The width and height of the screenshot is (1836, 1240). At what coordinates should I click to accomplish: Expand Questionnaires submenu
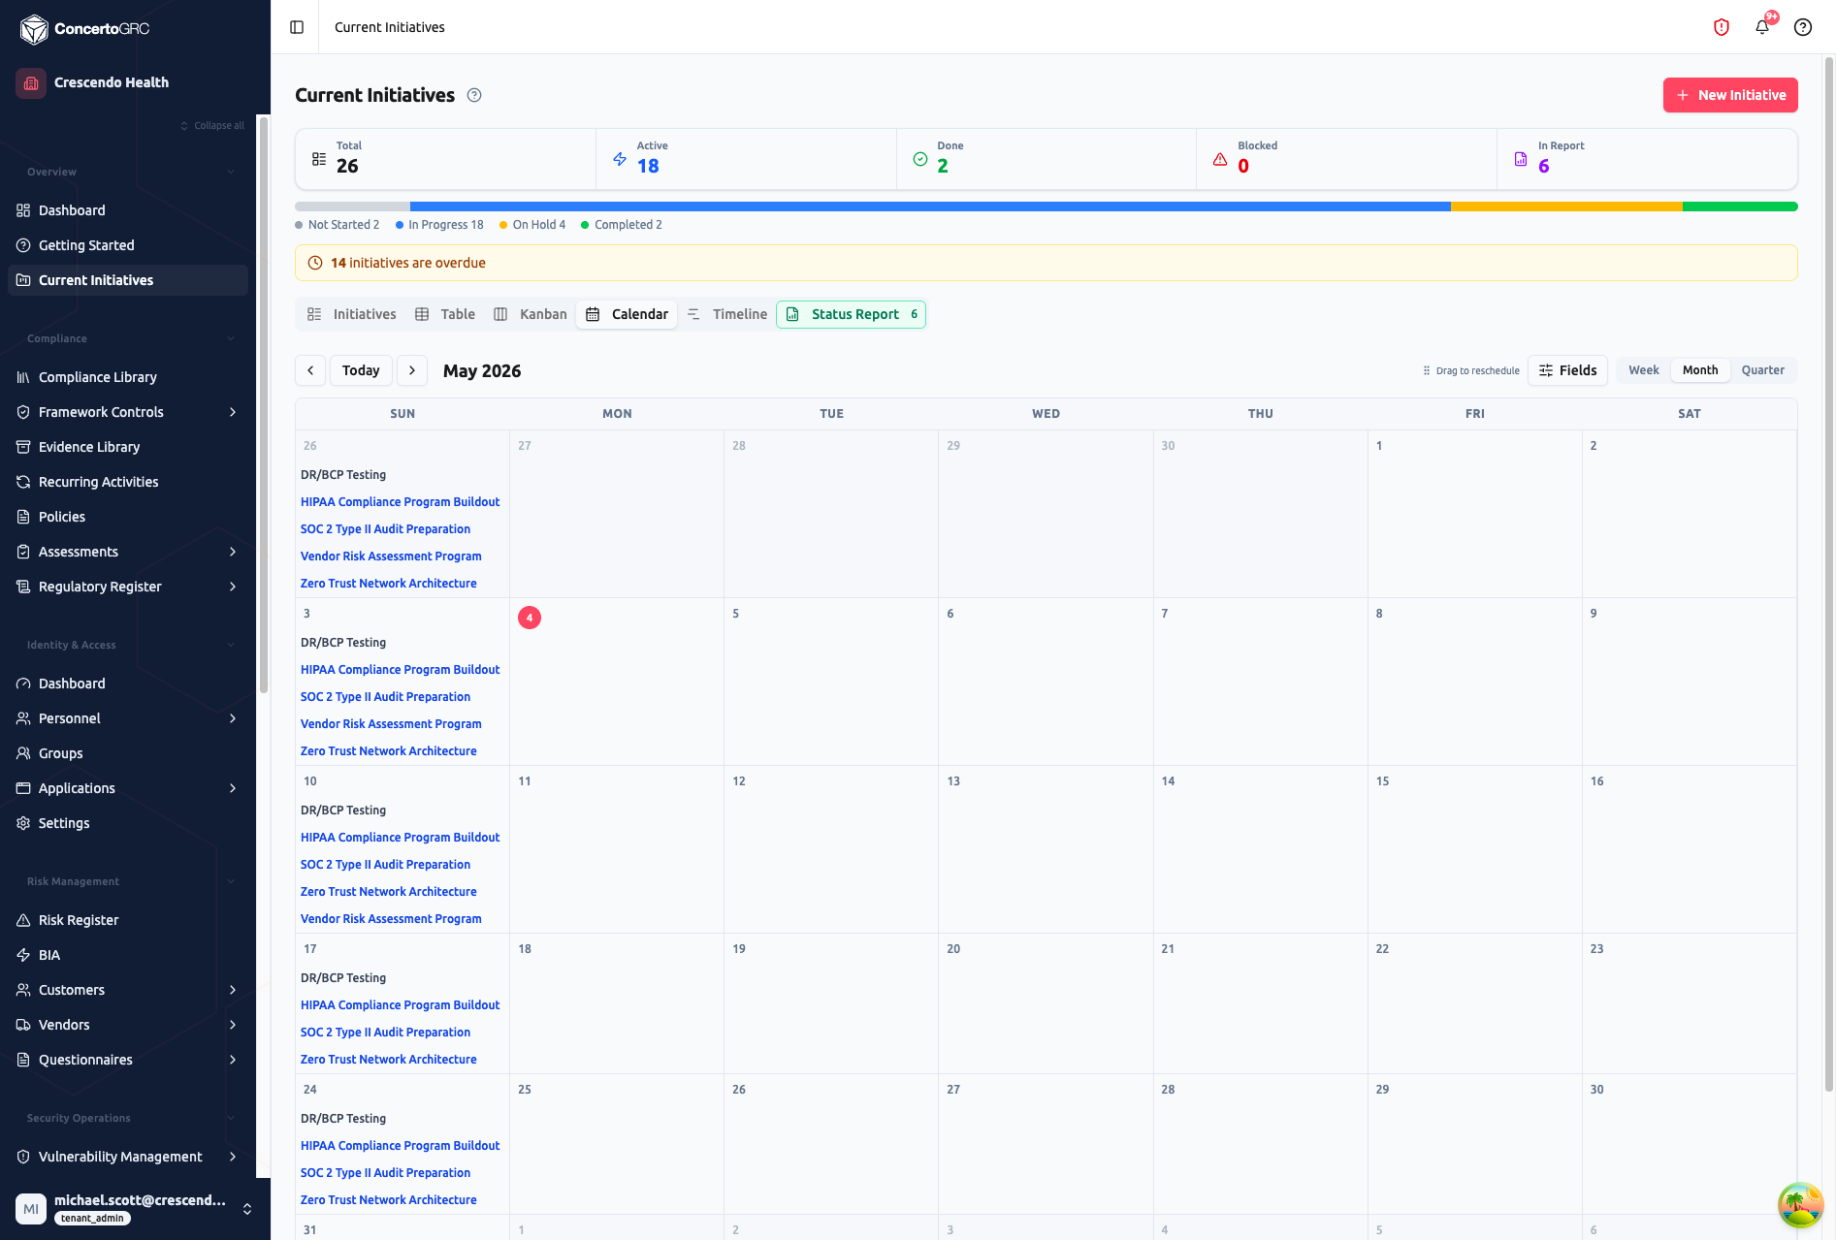233,1060
